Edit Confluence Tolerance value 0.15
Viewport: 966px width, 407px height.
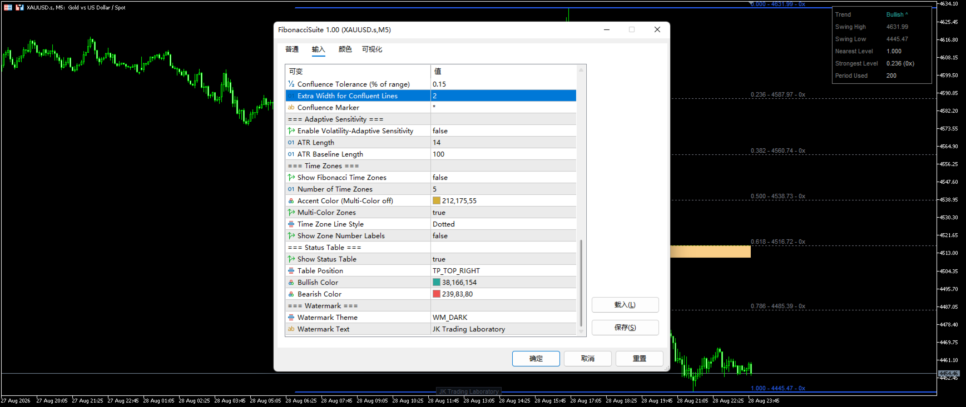click(x=503, y=84)
